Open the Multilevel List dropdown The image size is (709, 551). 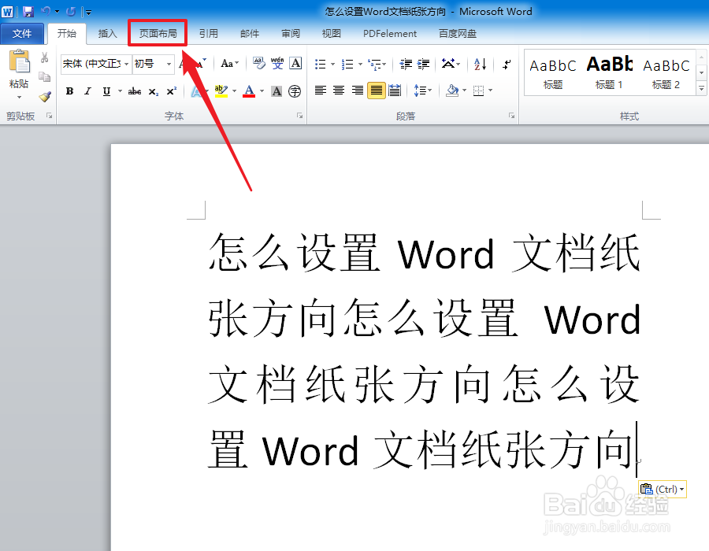click(x=377, y=64)
